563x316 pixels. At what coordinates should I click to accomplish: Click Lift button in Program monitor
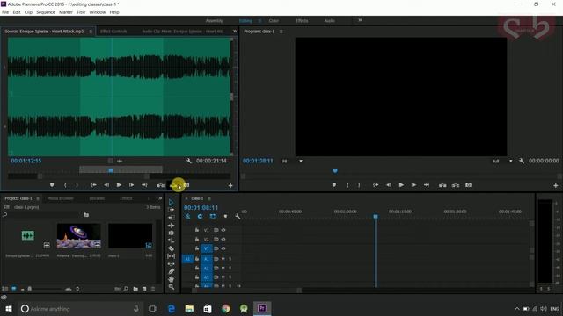[442, 185]
